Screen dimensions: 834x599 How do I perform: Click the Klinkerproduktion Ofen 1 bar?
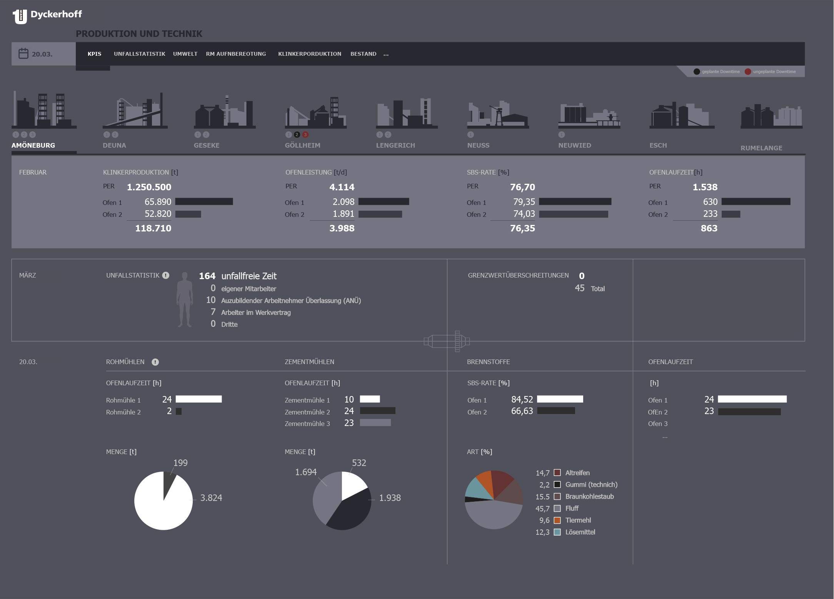click(x=204, y=201)
